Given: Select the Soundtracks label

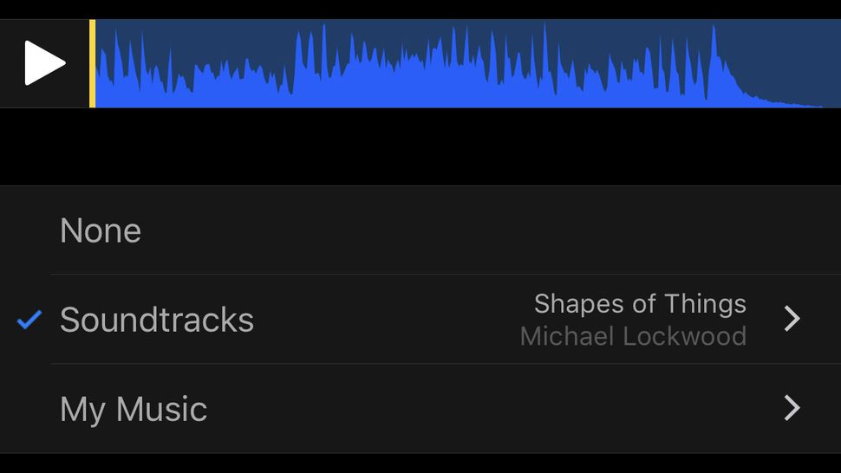Looking at the screenshot, I should pos(157,320).
